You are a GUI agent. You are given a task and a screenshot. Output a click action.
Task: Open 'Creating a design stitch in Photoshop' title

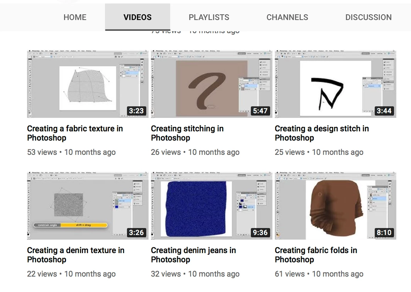322,133
